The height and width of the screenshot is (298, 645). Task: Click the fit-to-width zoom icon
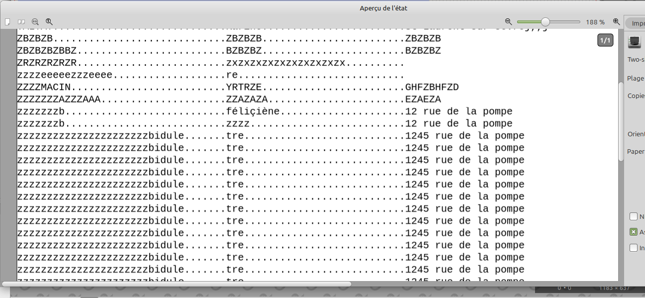[x=35, y=22]
